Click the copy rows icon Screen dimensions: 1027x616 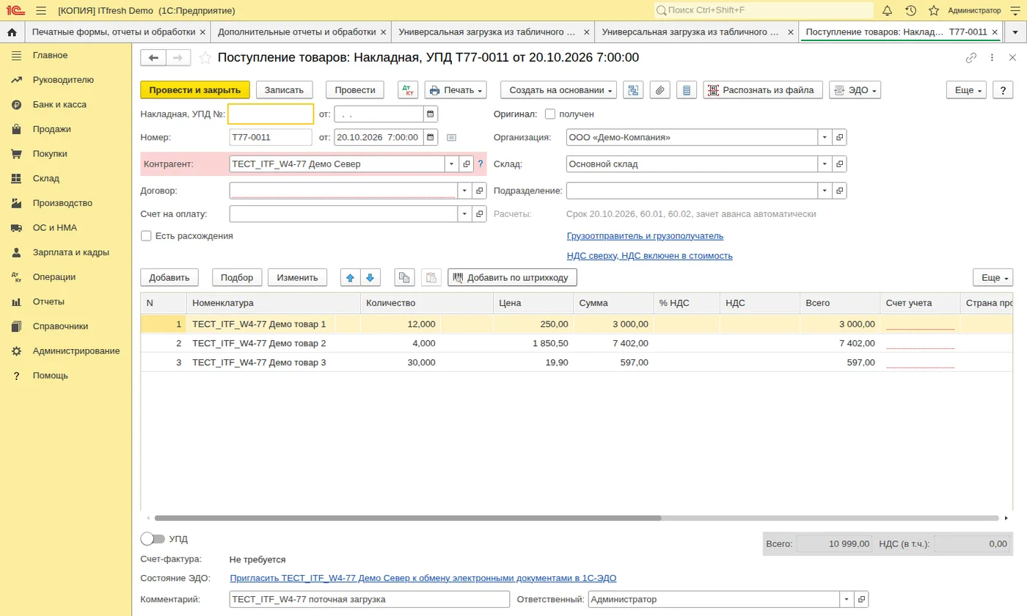[404, 277]
